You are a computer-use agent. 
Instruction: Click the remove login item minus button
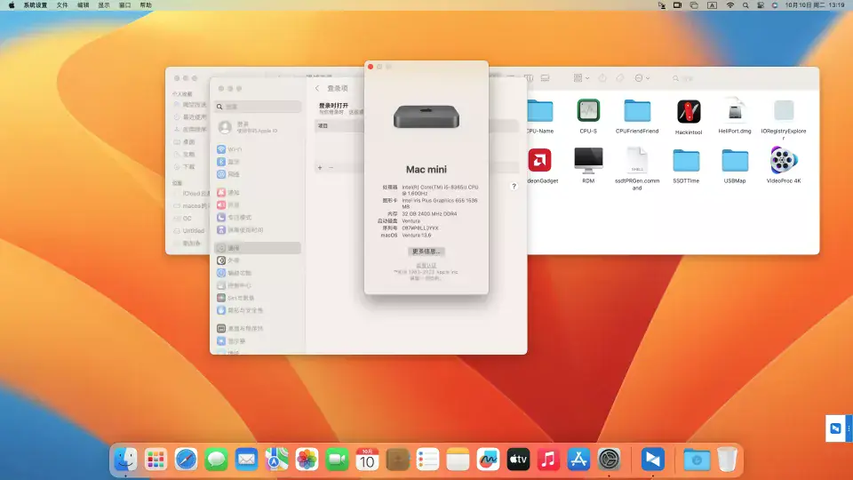(x=331, y=168)
